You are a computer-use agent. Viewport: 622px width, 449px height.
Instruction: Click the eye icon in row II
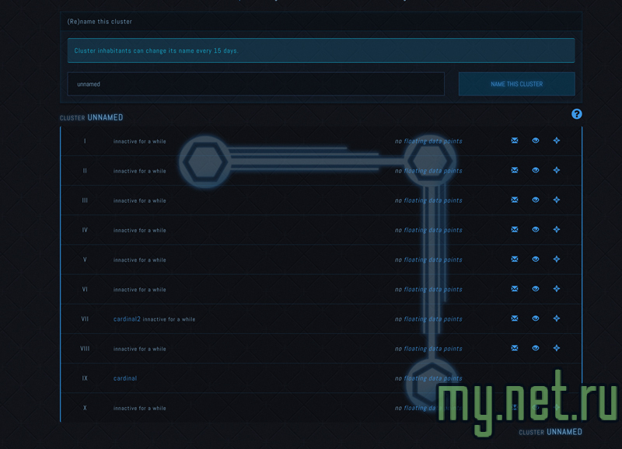coord(536,170)
